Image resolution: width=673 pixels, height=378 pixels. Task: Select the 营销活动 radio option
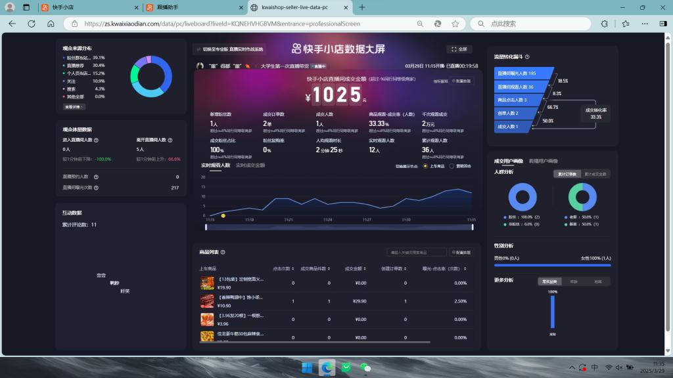pos(451,166)
